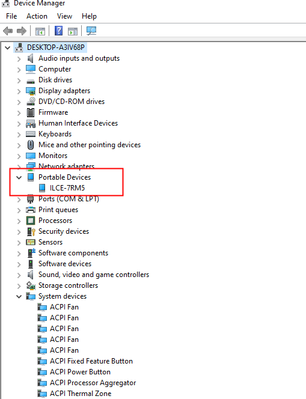Screen dimensions: 306x399
Task: Click the Security devices key icon
Action: point(31,231)
